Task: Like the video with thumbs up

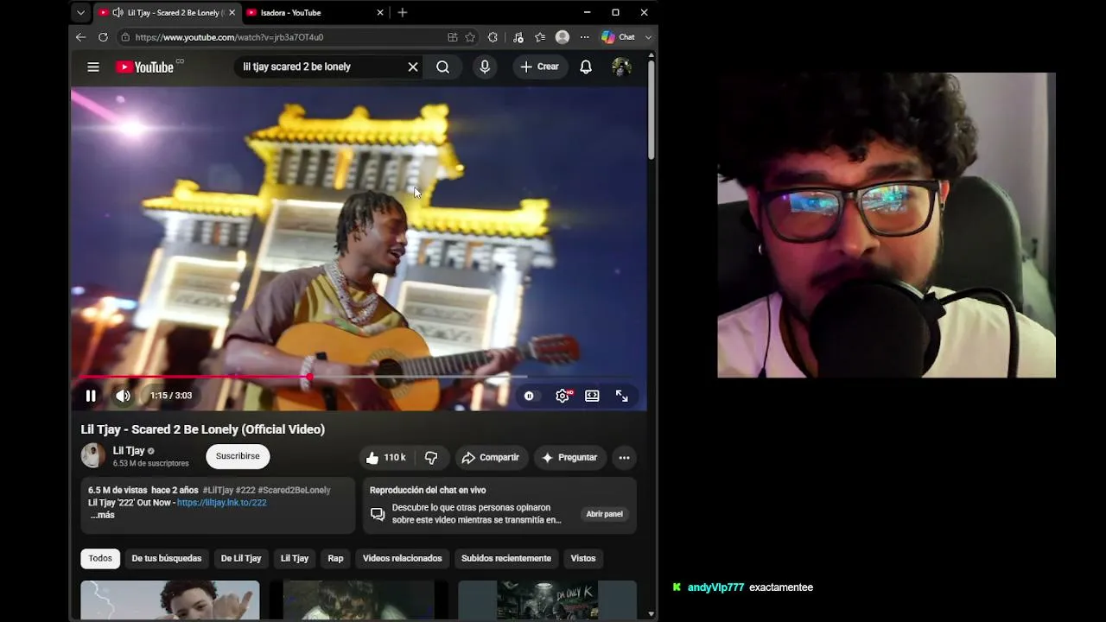Action: (x=385, y=458)
